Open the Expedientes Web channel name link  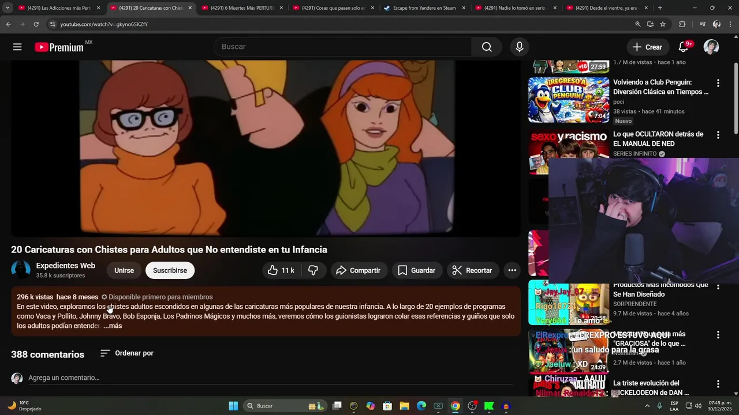point(65,266)
